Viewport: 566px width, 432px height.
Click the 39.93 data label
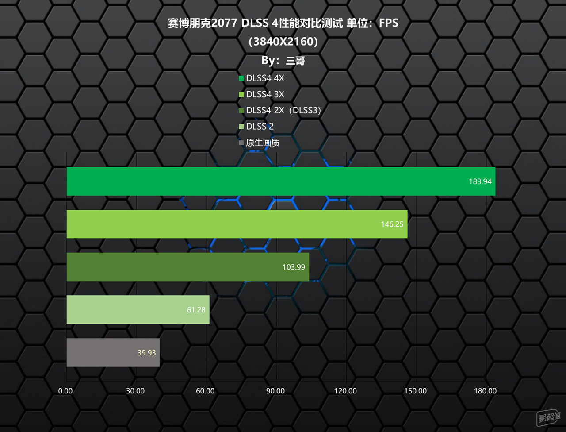coord(146,353)
